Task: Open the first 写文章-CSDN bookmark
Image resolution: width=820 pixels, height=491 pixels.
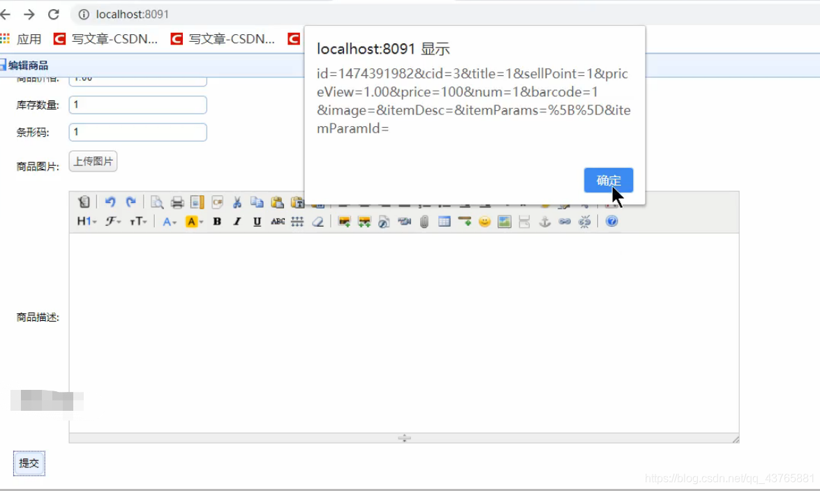Action: click(x=105, y=39)
